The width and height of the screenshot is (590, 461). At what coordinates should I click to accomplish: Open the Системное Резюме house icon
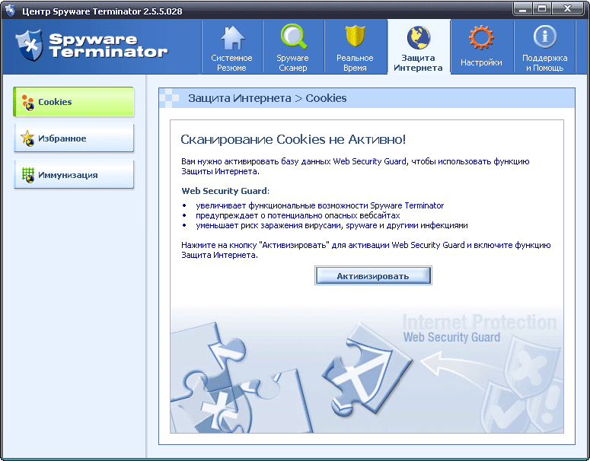pyautogui.click(x=232, y=37)
